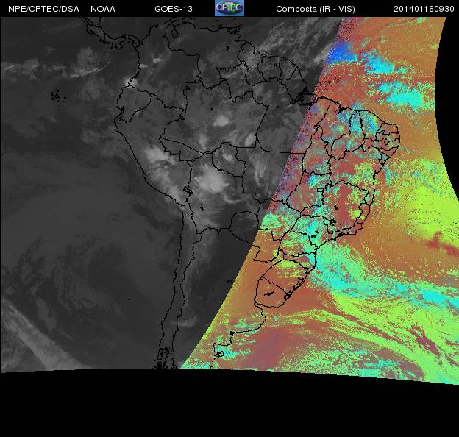Click the CPTEC logo in the header
Image resolution: width=459 pixels, height=437 pixels.
(x=230, y=8)
